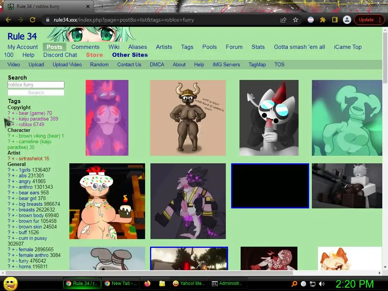The image size is (388, 291).
Task: Open the IMG Servers link
Action: coord(226,64)
